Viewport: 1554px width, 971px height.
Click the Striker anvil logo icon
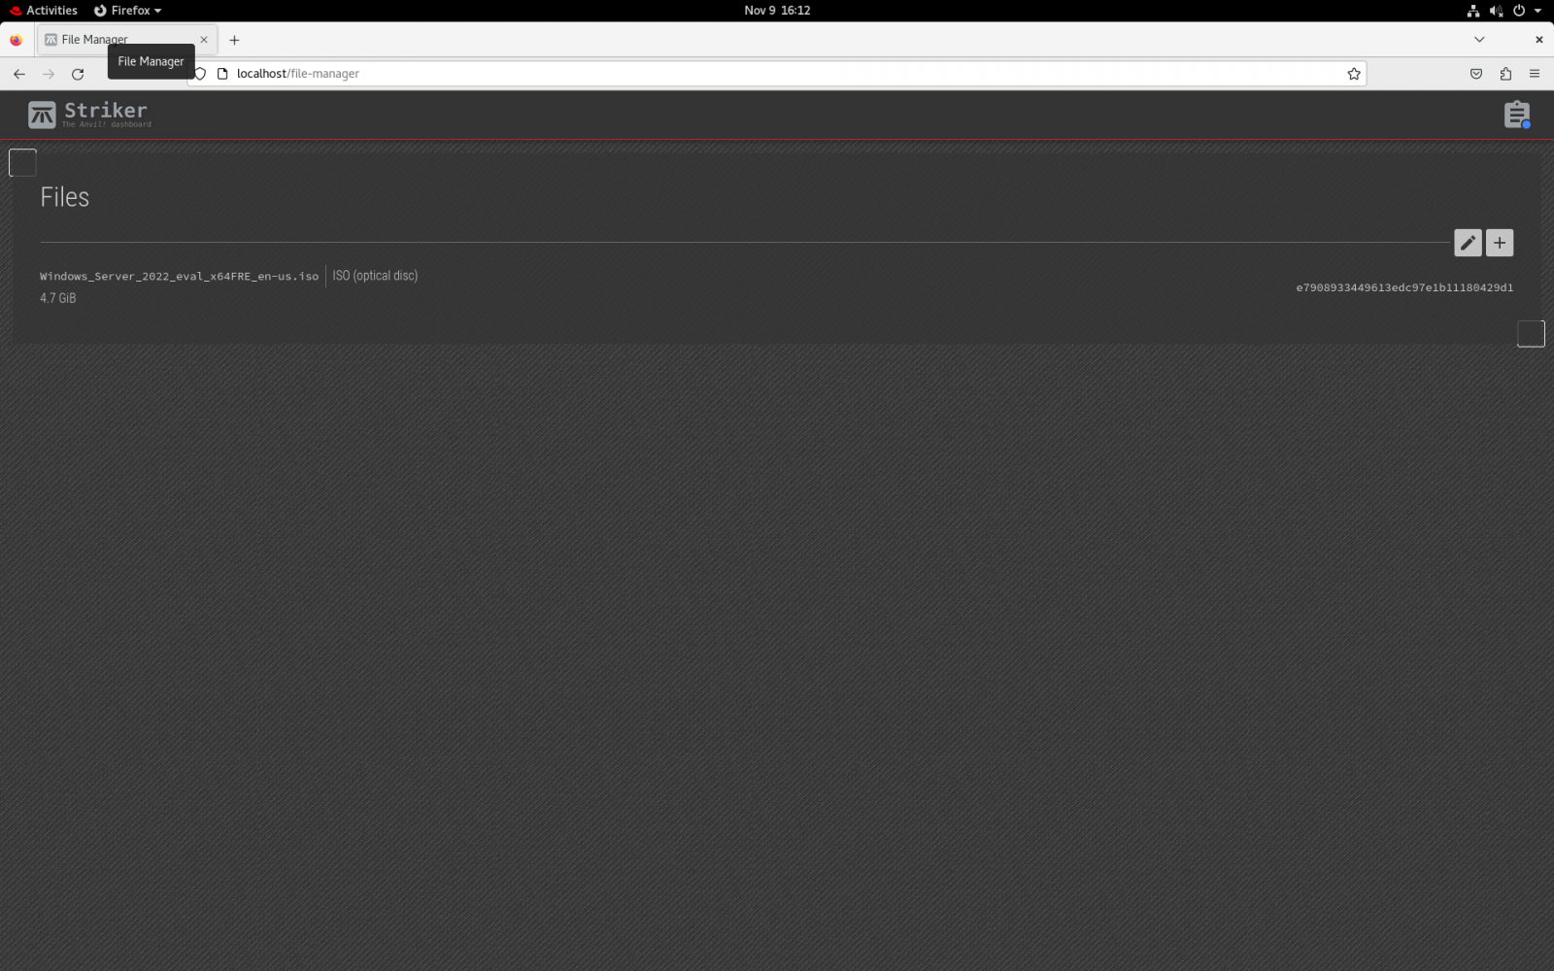[42, 115]
